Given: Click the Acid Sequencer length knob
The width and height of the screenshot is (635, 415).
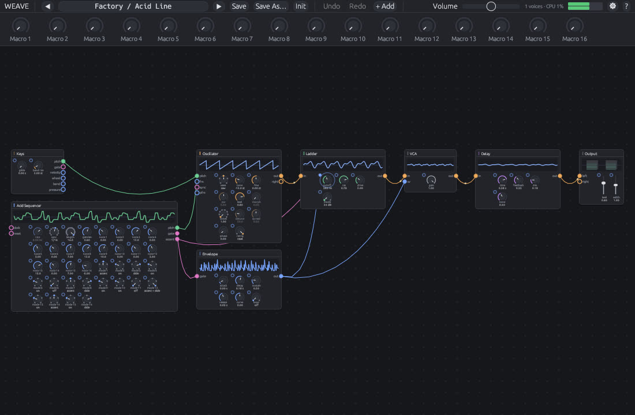Looking at the screenshot, I should (x=70, y=232).
